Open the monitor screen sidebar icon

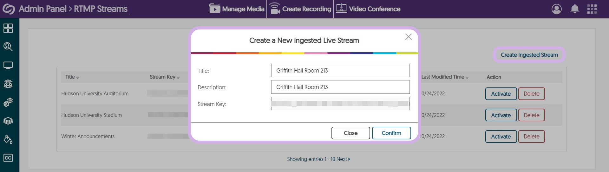[8, 65]
